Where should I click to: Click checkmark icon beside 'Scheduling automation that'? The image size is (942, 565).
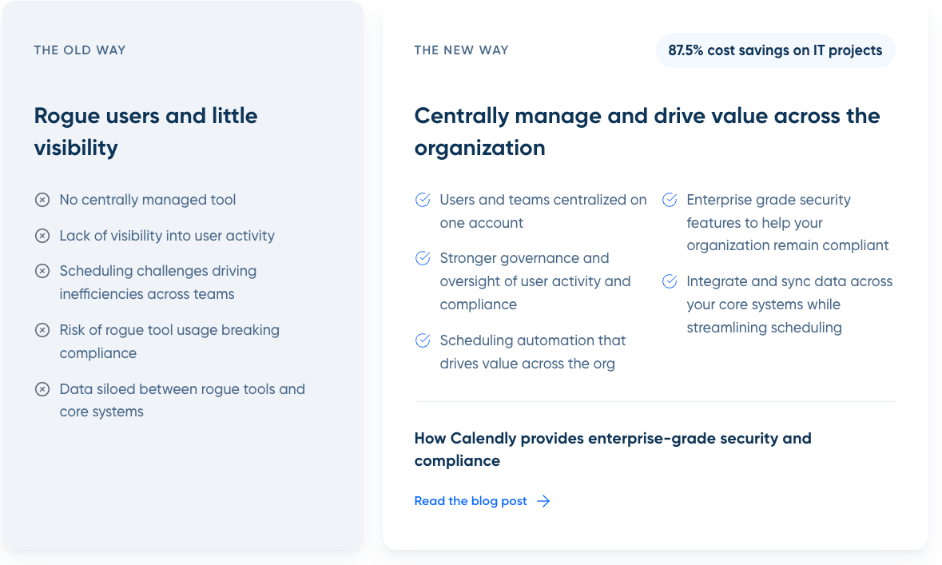[423, 340]
